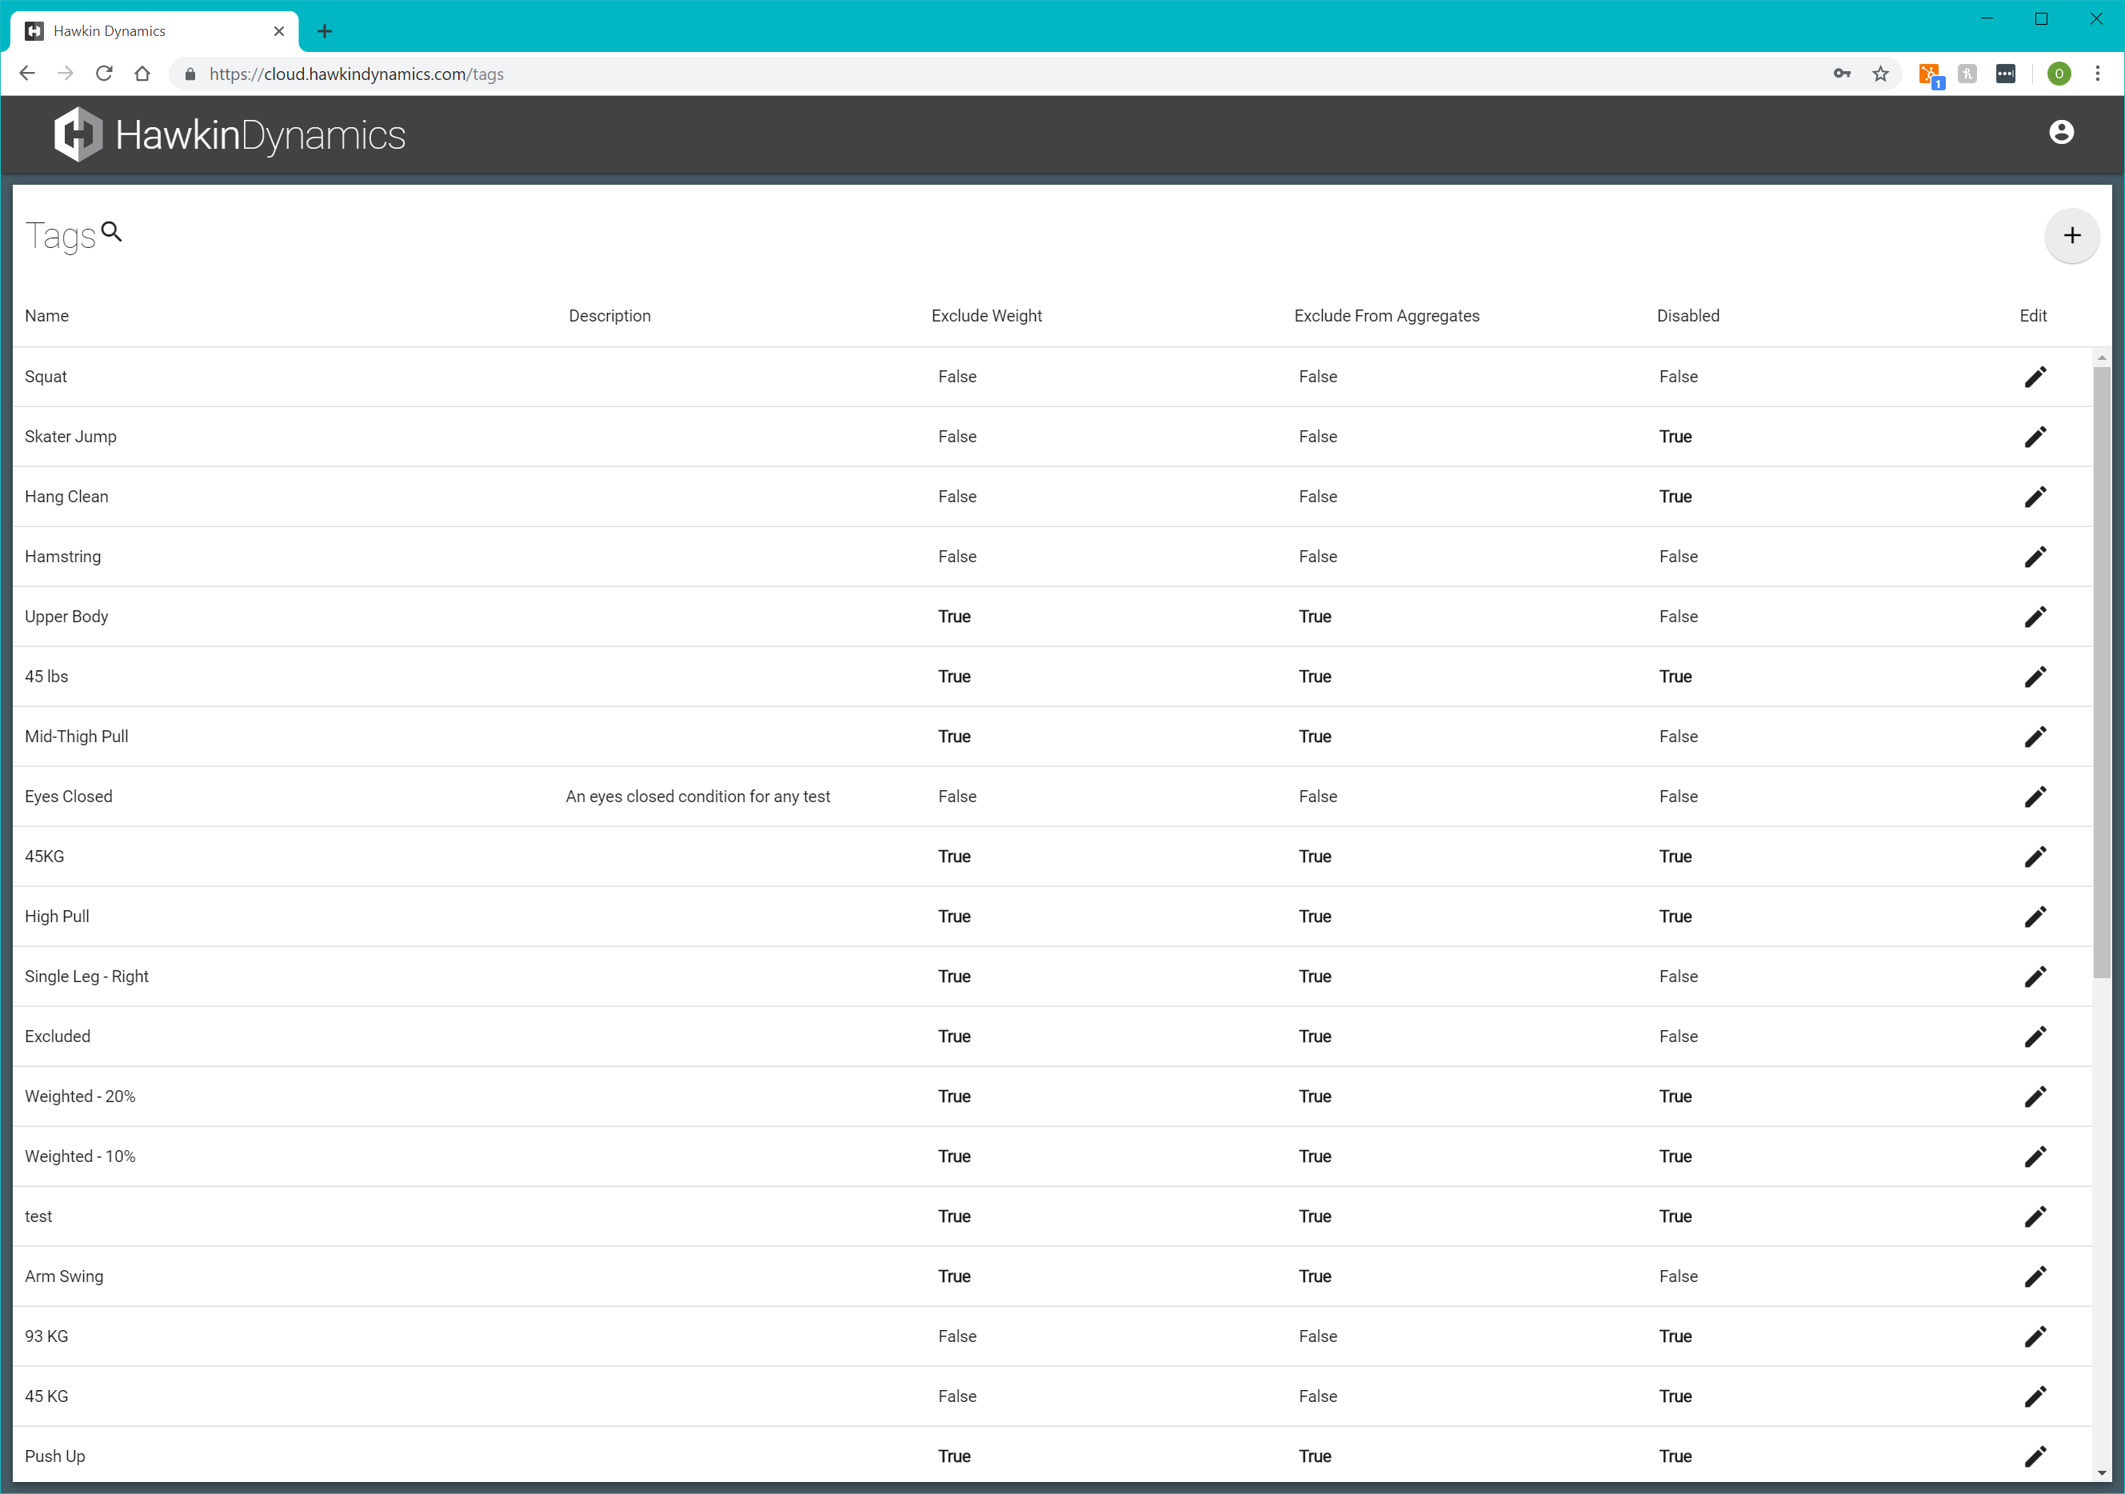Open the Chrome profile avatar
Viewport: 2125px width, 1494px height.
tap(2059, 74)
